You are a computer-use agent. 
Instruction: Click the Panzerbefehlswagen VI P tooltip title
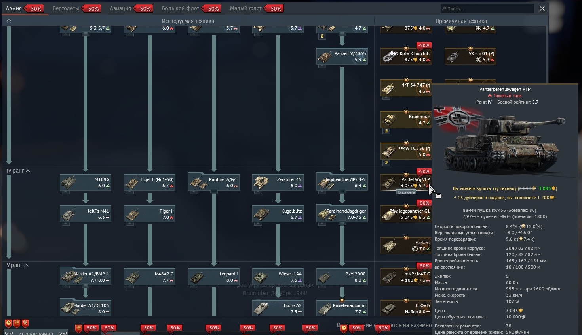(505, 89)
